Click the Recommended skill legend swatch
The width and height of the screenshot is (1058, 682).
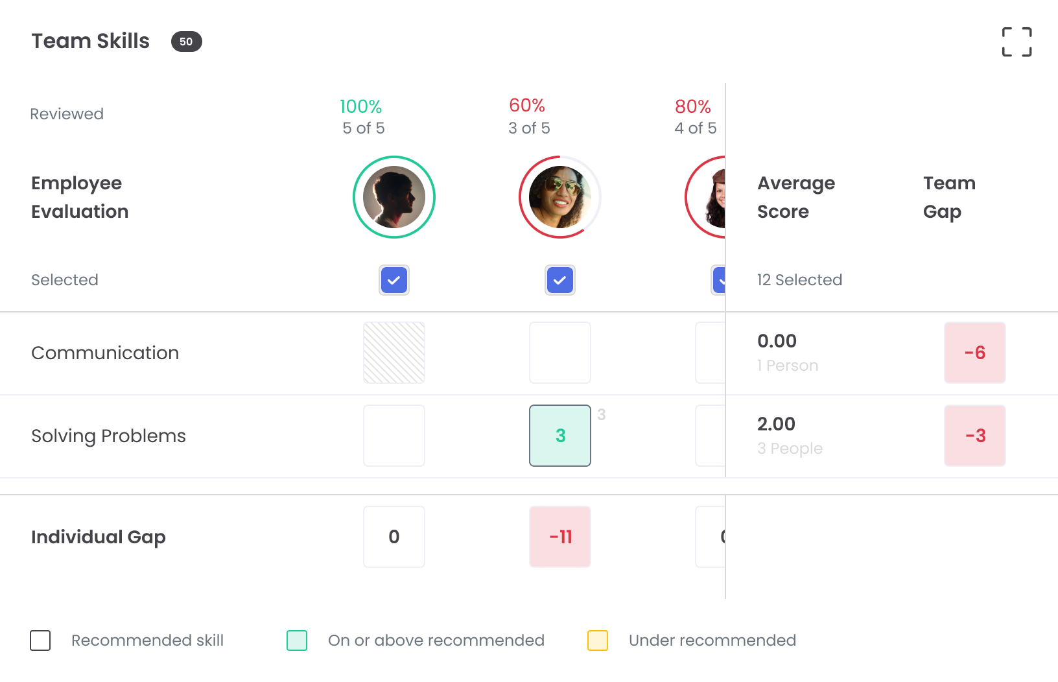[40, 641]
